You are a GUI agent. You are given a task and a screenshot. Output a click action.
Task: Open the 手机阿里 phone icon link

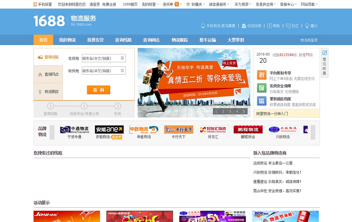(x=35, y=4)
